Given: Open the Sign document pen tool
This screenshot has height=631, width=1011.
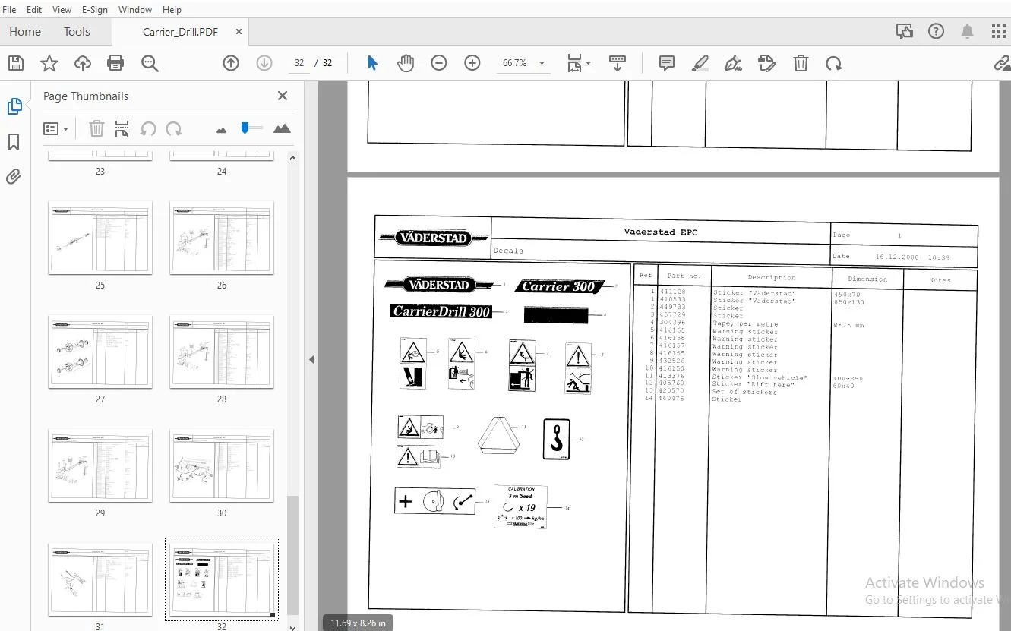Looking at the screenshot, I should [734, 63].
